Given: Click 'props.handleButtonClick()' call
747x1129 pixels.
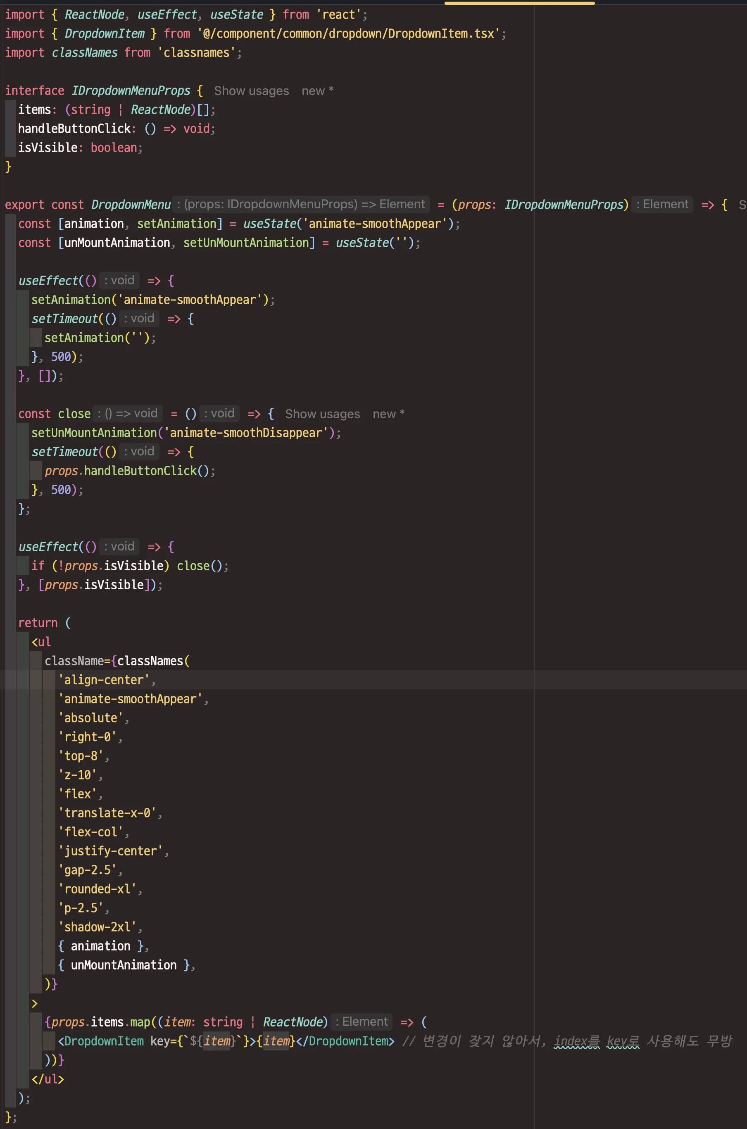Looking at the screenshot, I should (127, 471).
